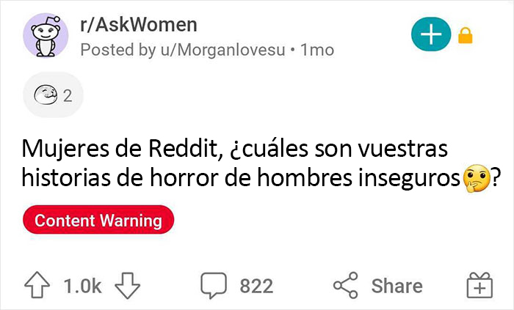Open the post title text
Viewport: 514px width, 310px height.
[261, 164]
